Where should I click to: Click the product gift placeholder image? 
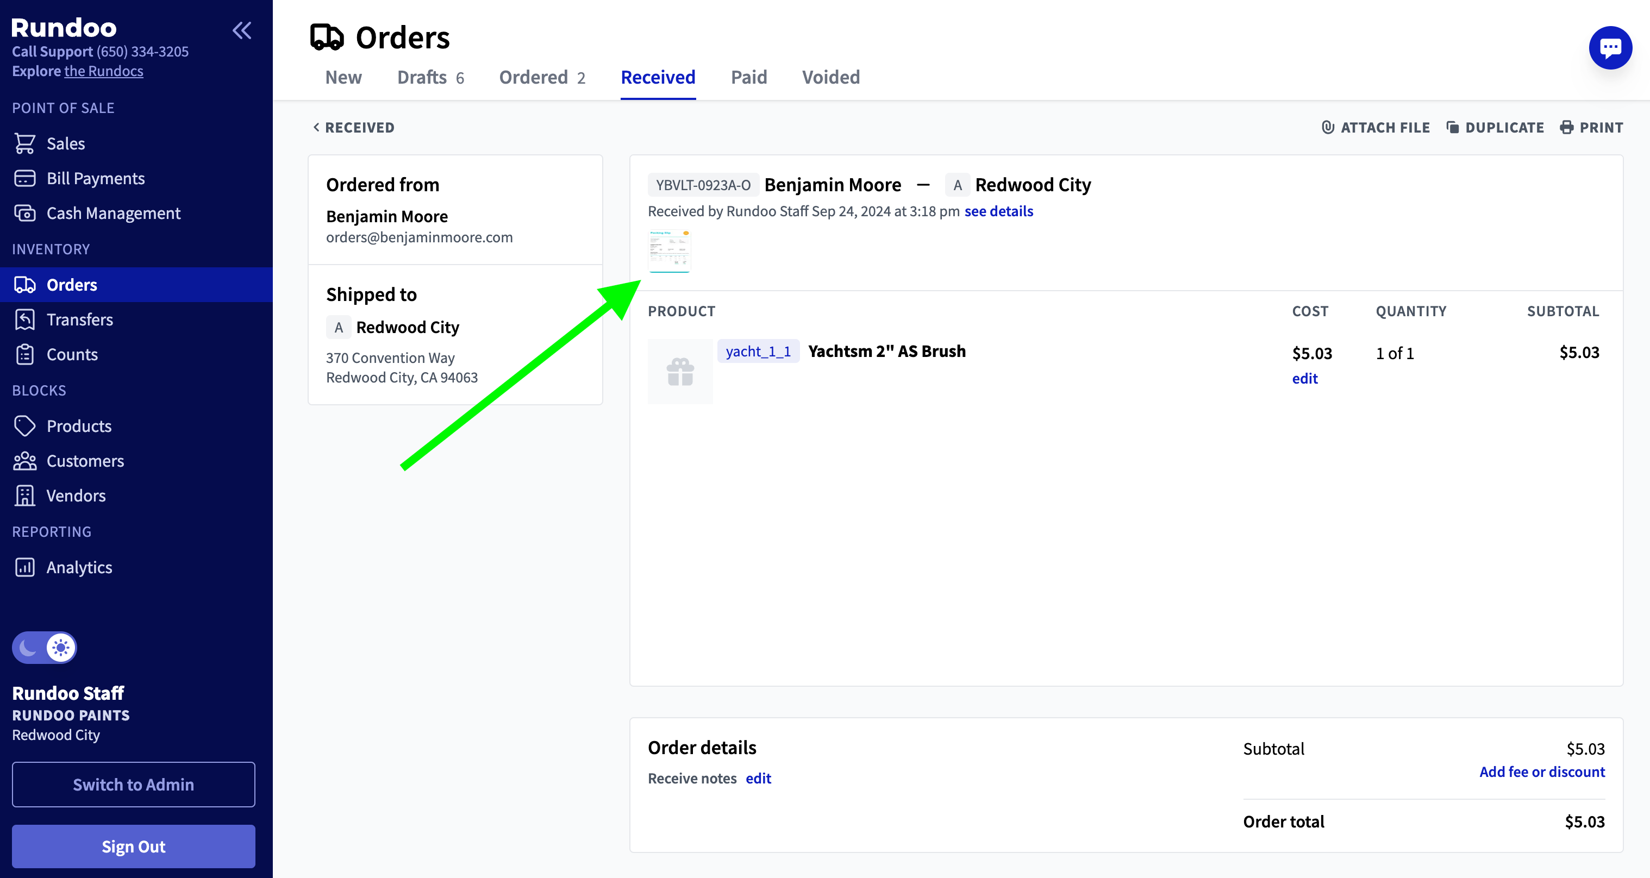pos(680,372)
